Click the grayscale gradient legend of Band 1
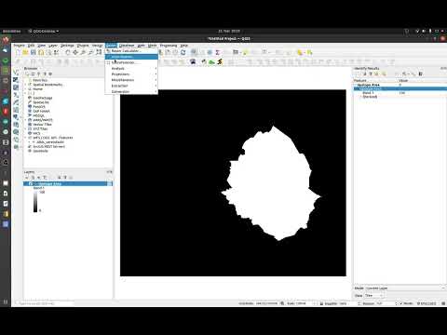This screenshot has height=335, width=447. click(x=35, y=202)
